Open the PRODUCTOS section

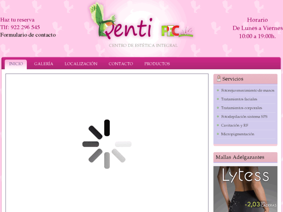(x=157, y=64)
